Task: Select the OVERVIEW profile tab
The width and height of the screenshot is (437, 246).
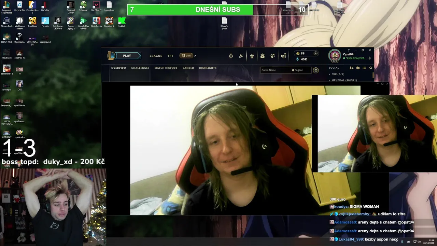Action: coord(118,68)
